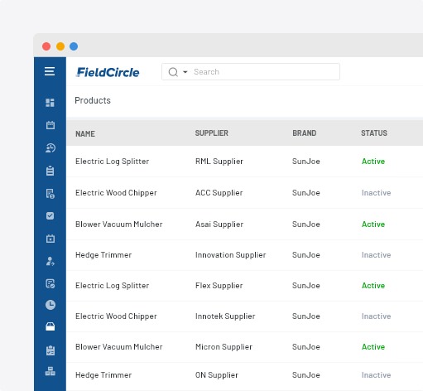Image resolution: width=423 pixels, height=391 pixels.
Task: Click Inactive status in Innotek Supplier row
Action: [376, 316]
